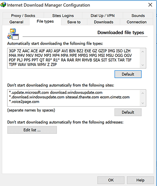
Task: Open Edit list for excluded addresses
Action: point(32,130)
